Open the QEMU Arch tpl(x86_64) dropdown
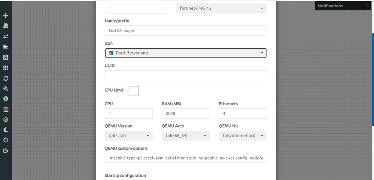Image resolution: width=374 pixels, height=180 pixels. [x=186, y=136]
